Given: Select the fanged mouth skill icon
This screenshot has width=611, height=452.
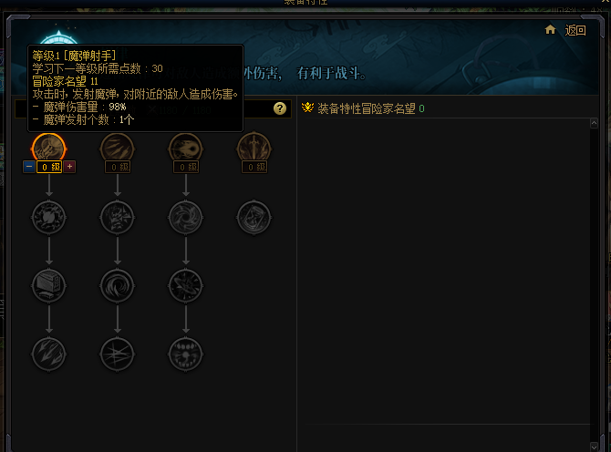Looking at the screenshot, I should [186, 354].
